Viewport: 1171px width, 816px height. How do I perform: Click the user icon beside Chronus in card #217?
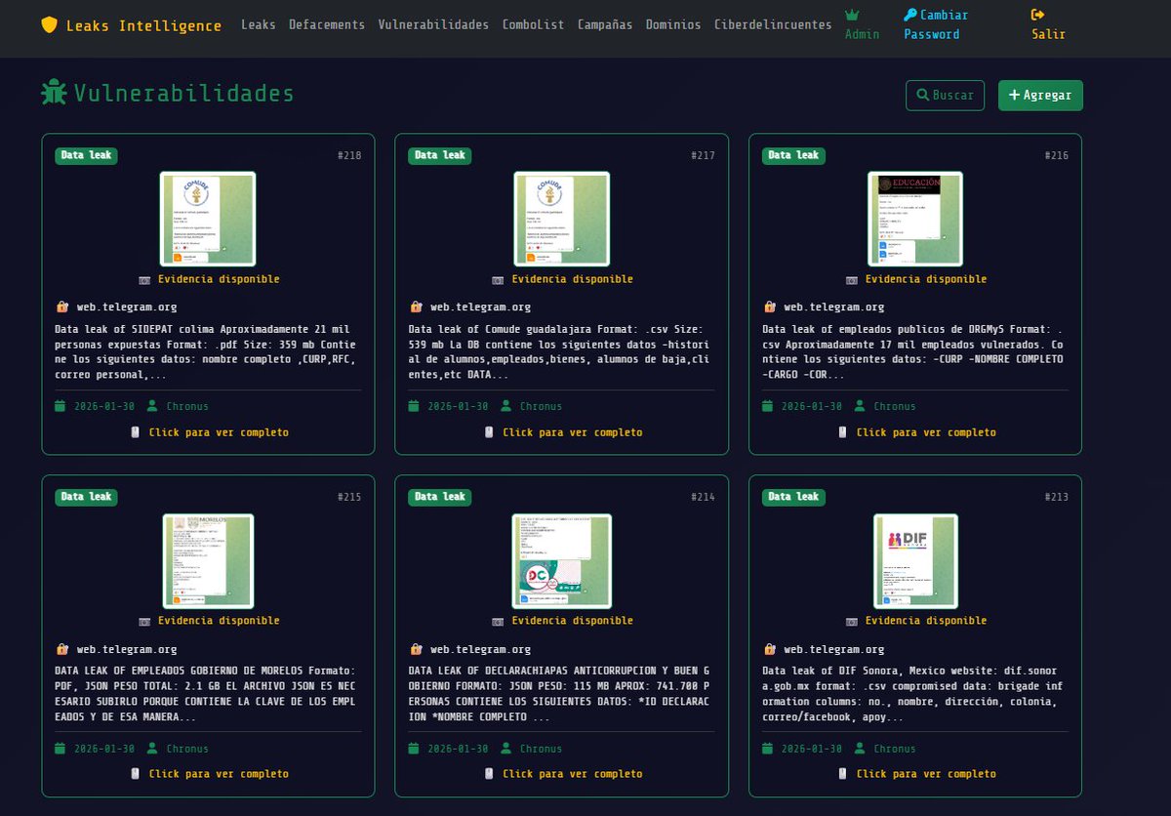505,406
